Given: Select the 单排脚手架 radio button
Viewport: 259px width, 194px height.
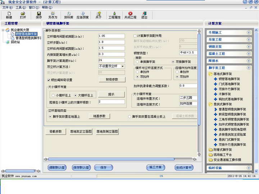Looking at the screenshot, I should tap(137, 62).
